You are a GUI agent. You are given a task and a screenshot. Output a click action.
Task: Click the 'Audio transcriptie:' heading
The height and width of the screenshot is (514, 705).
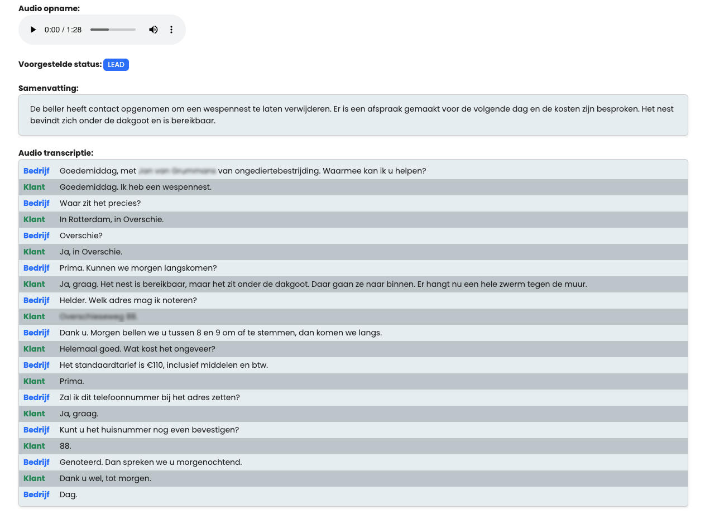point(56,153)
